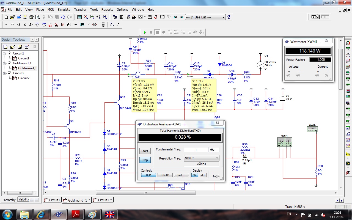Place a TTL component icon
Screen dimensions: 352x220
(x=38, y=25)
